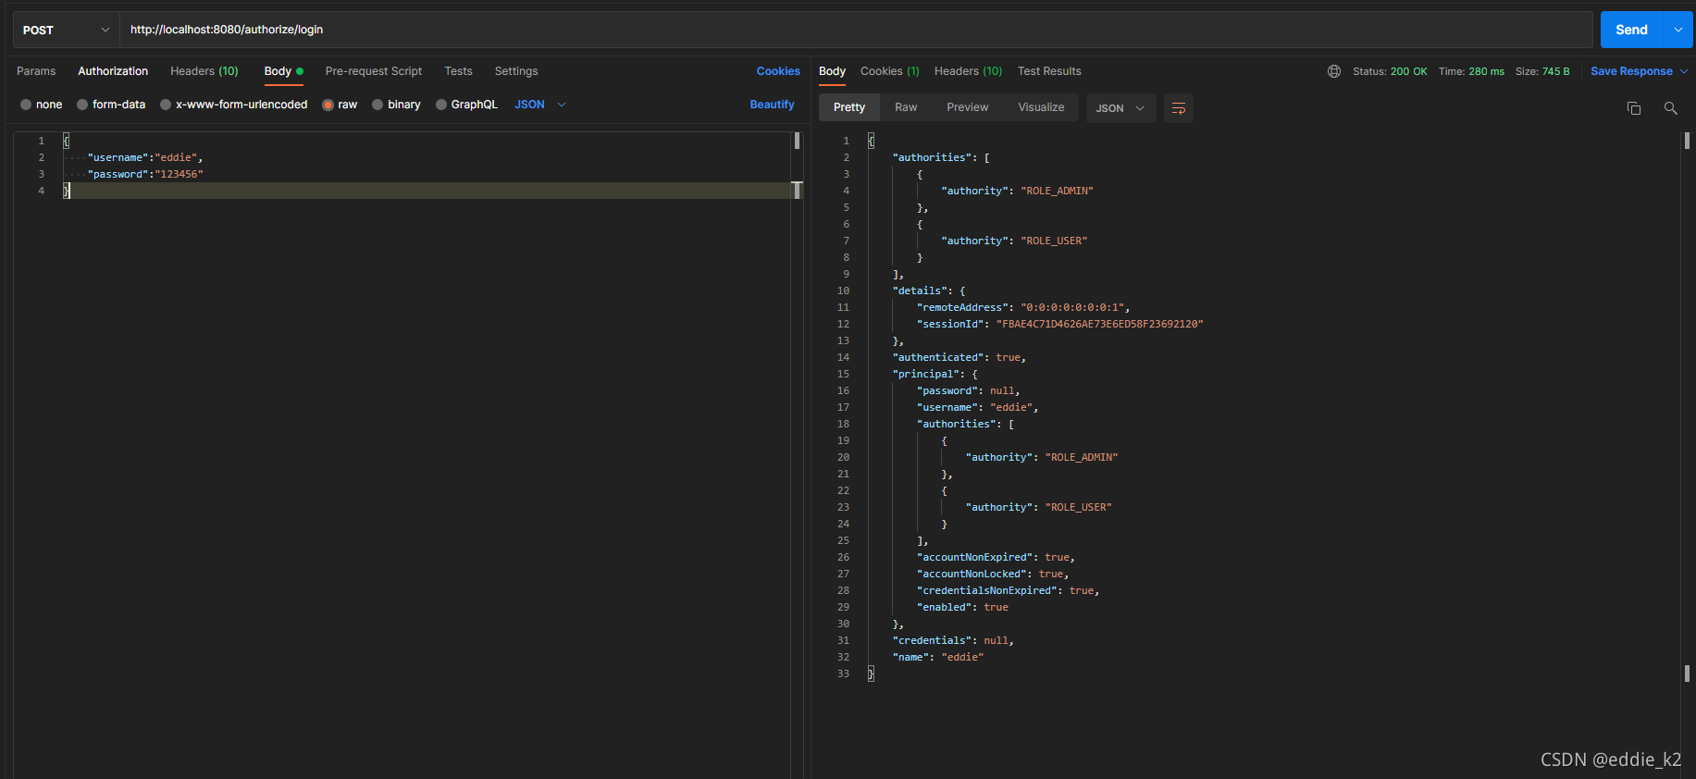
Task: Click the "accountNonLocked": true line
Action: pyautogui.click(x=993, y=574)
